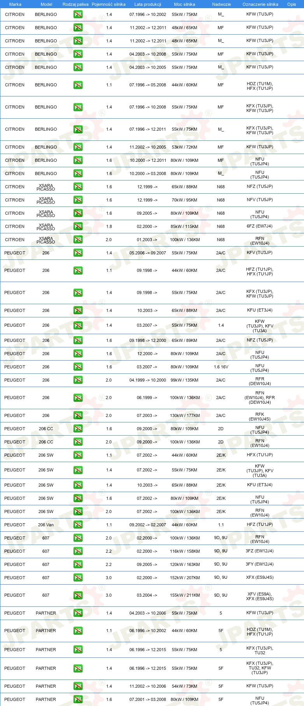Click the "NFV (TU5JP)" engine code
This screenshot has height=706, width=304.
coord(260,200)
